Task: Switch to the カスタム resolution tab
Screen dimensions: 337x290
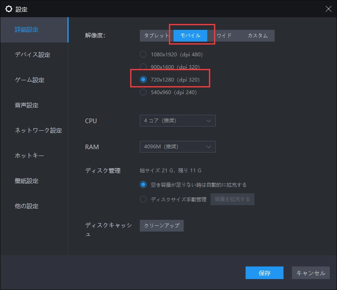Action: pyautogui.click(x=258, y=36)
